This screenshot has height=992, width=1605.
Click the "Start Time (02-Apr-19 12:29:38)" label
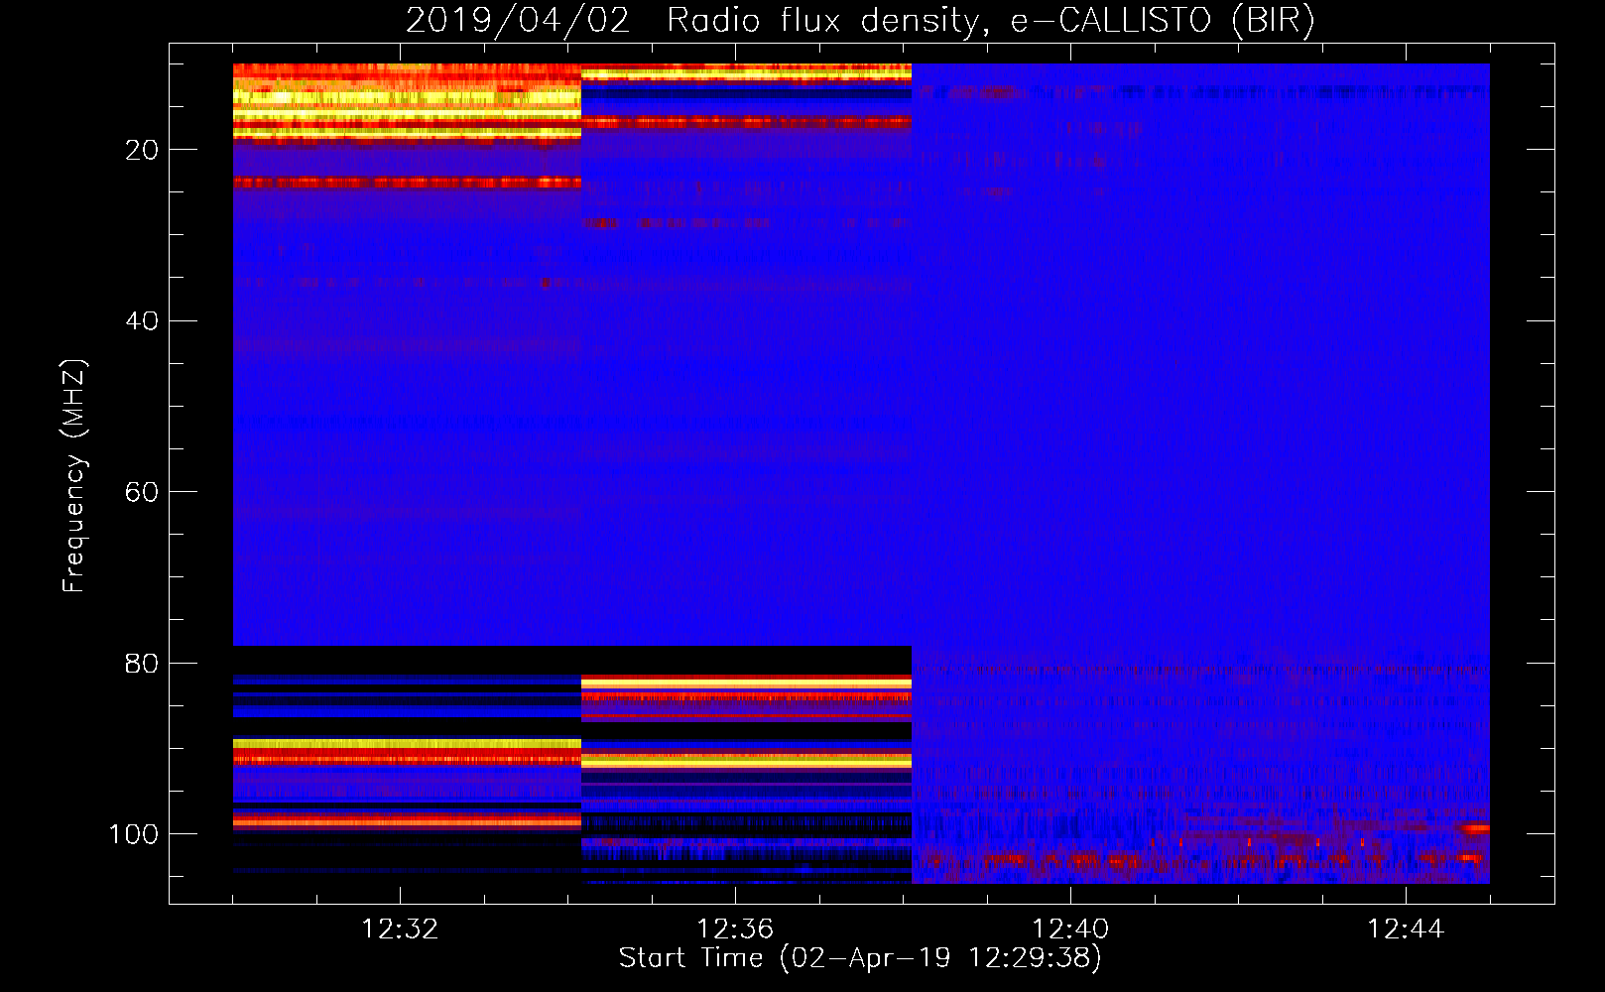[860, 958]
